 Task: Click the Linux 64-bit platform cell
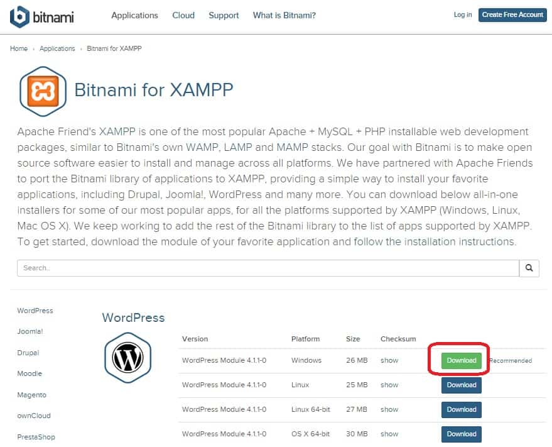click(310, 409)
